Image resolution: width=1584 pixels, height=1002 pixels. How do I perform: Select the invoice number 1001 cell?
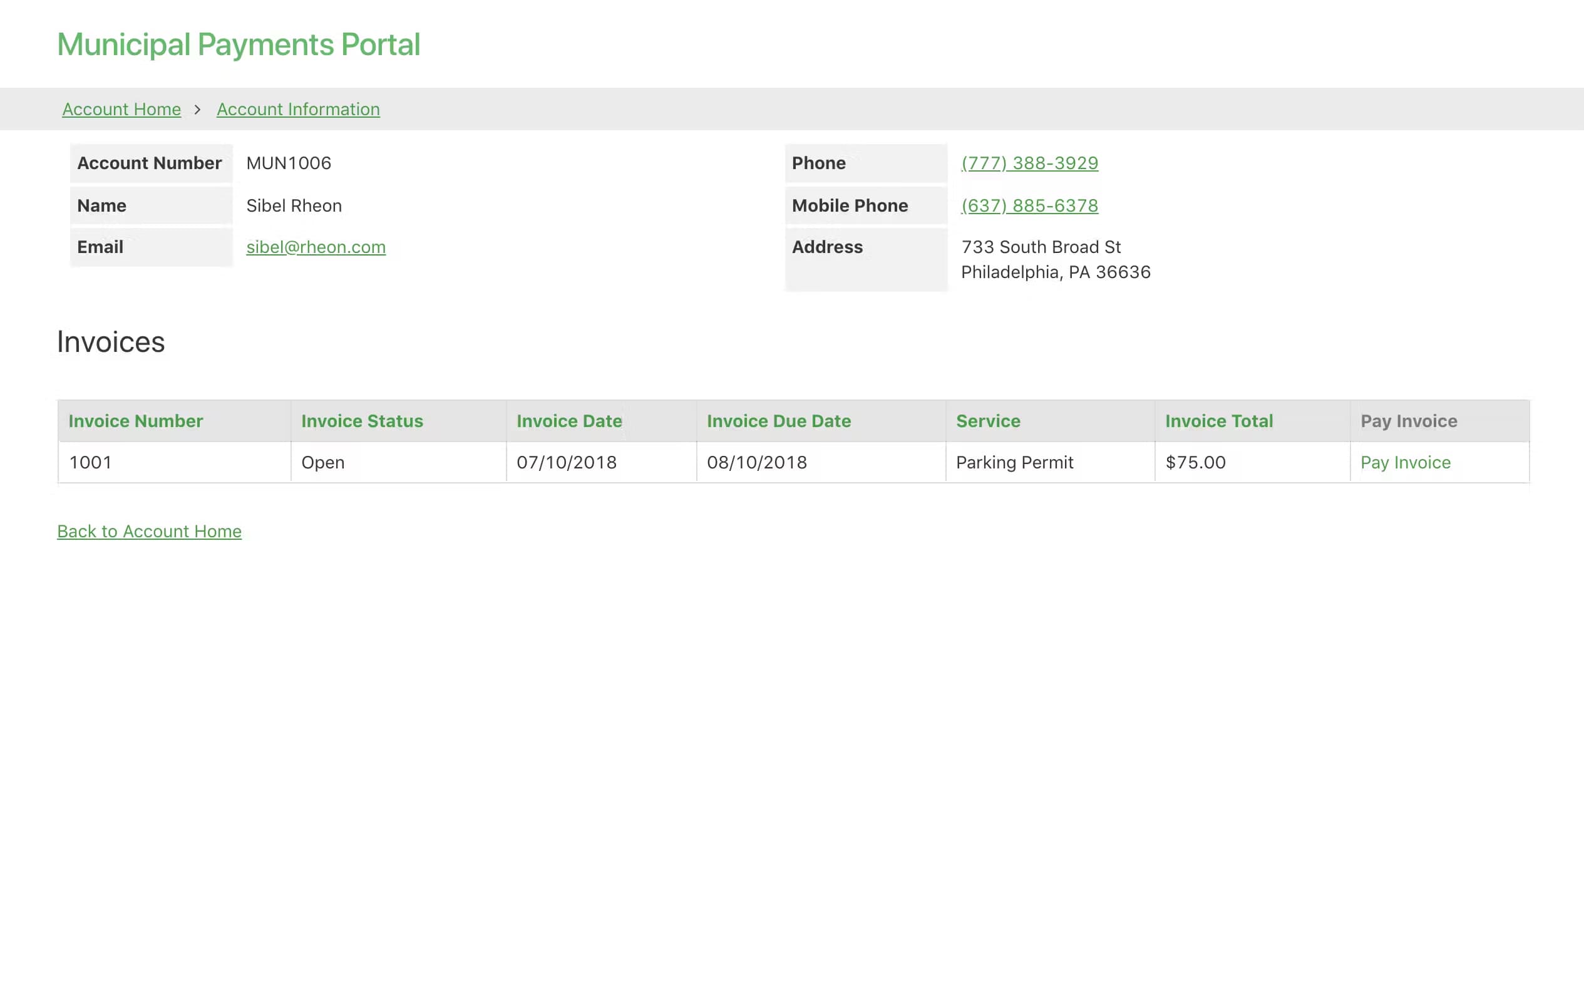(x=90, y=463)
